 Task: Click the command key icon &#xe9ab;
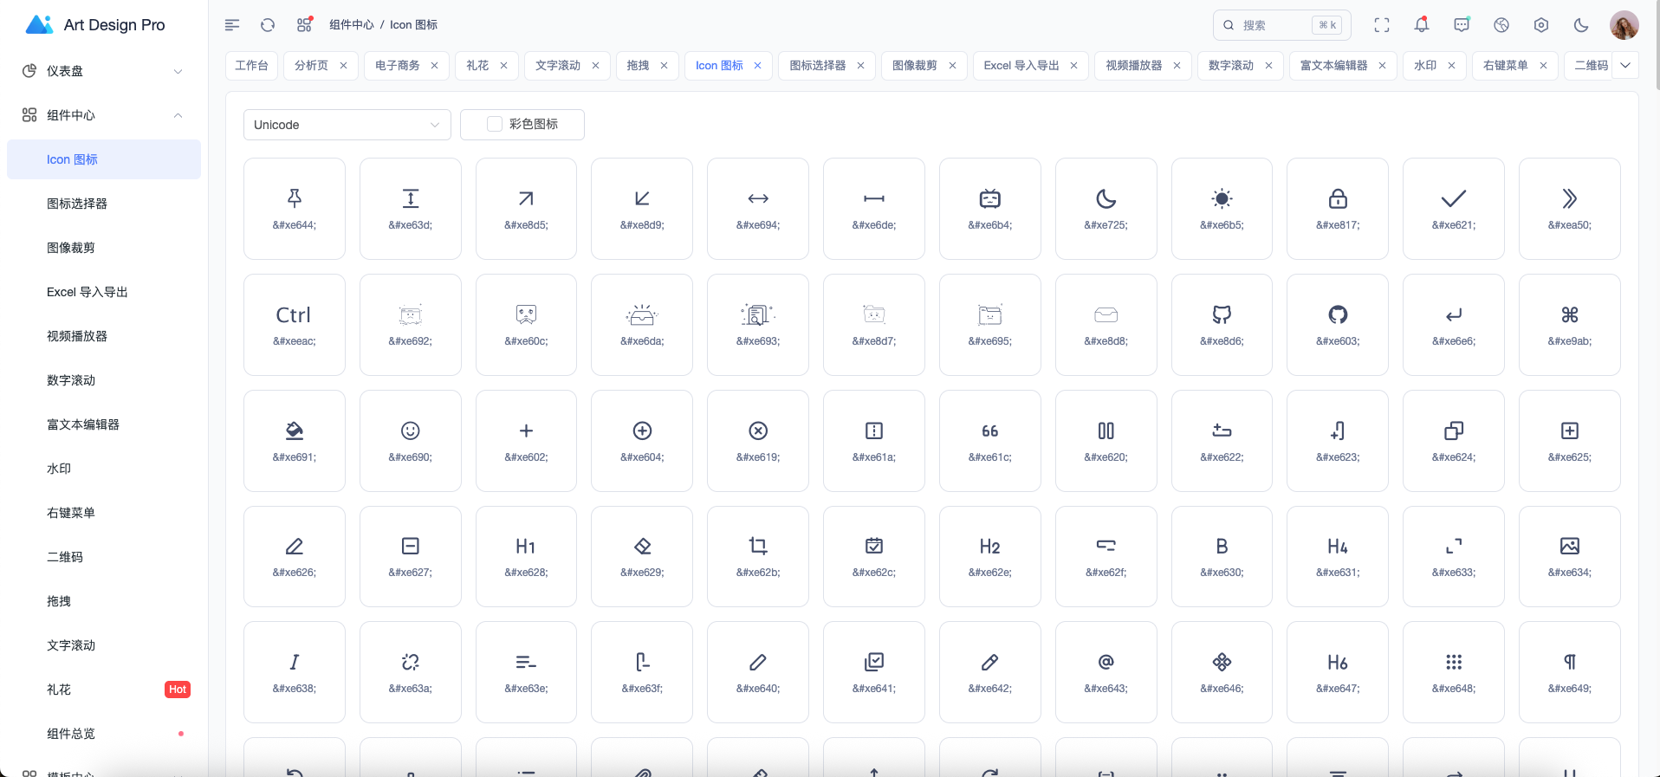1570,325
